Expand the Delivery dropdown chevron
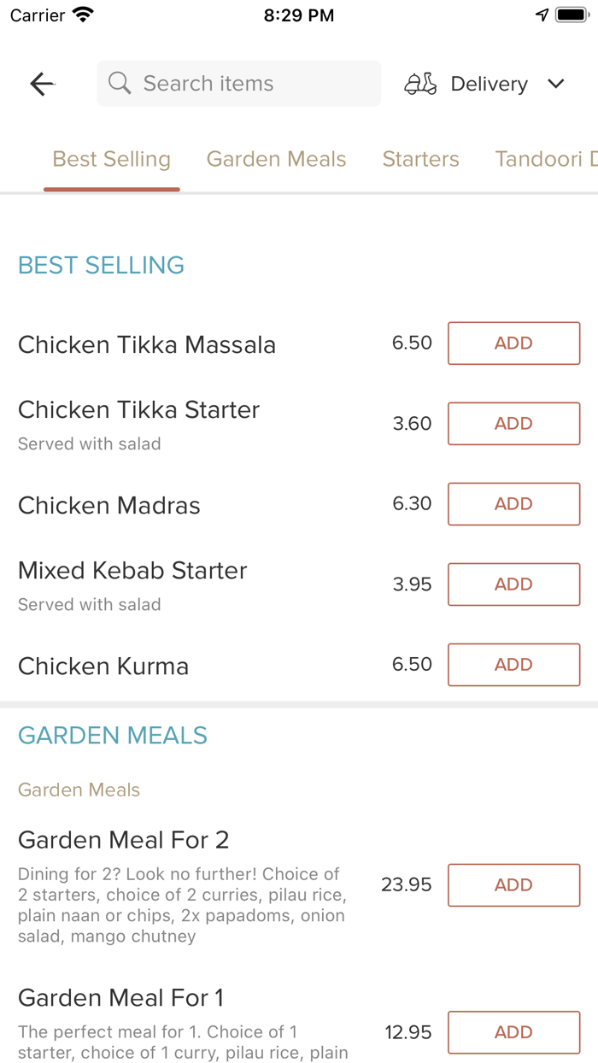The image size is (598, 1063). coord(556,84)
